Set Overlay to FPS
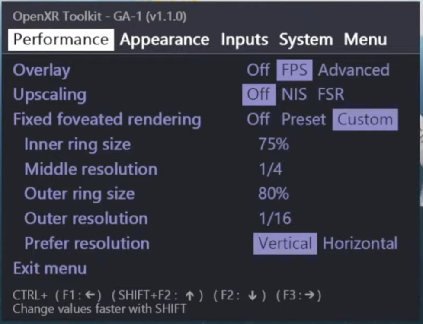423x324 pixels. (x=294, y=70)
